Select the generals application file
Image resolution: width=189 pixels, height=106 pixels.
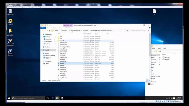[86, 63]
